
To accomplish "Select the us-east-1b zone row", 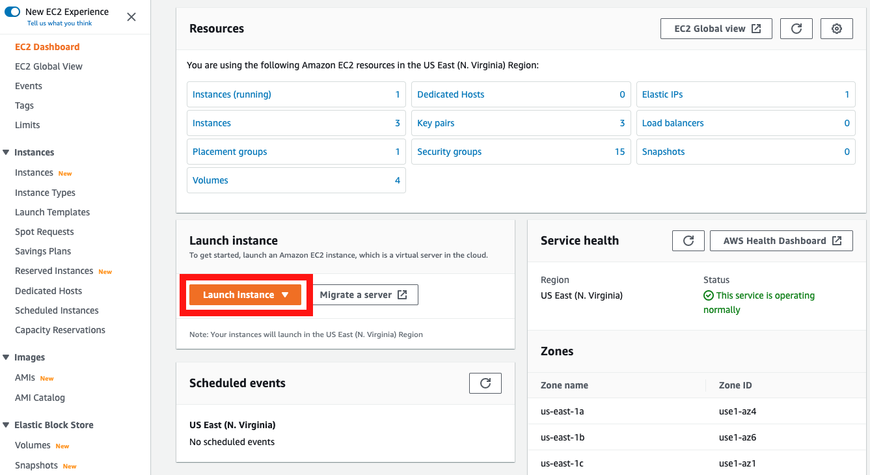I will coord(698,437).
